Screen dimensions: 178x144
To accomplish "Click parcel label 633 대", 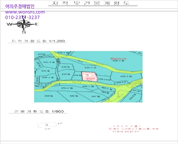I will click(x=45, y=71).
